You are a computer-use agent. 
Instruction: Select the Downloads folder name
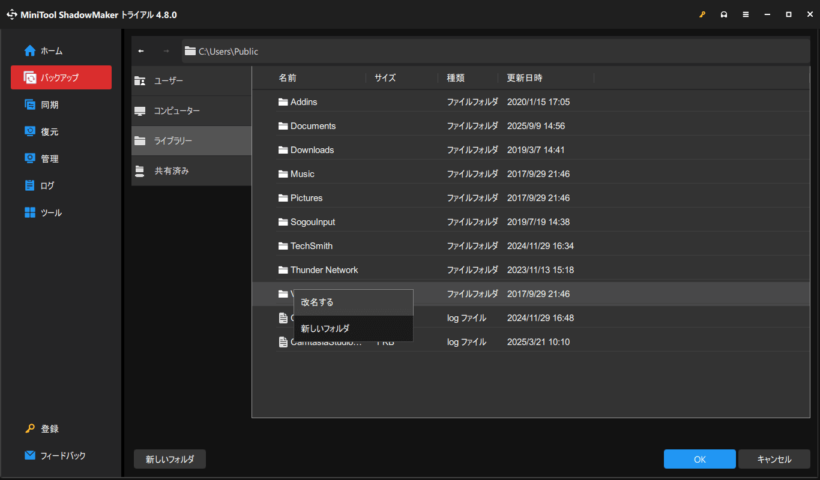pos(312,150)
